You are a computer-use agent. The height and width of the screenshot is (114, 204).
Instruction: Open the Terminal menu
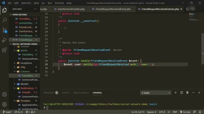tap(59, 3)
